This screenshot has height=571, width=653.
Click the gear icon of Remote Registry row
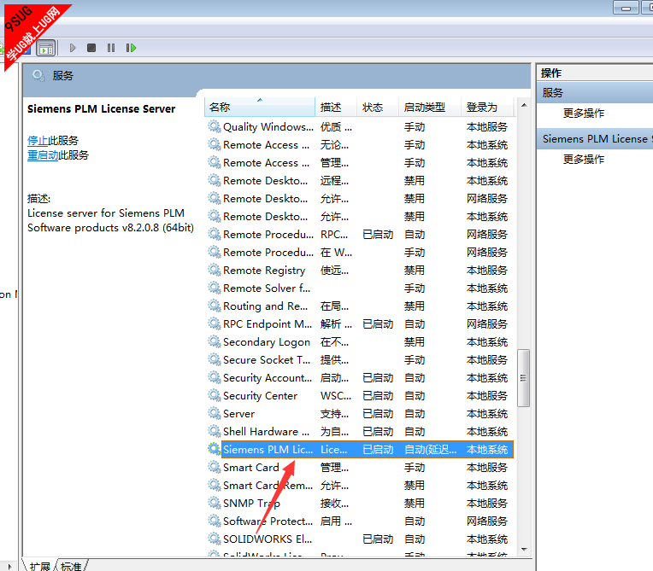pos(214,270)
